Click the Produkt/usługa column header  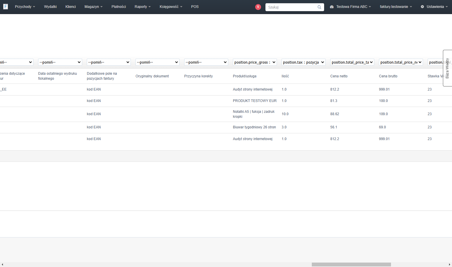click(x=245, y=76)
